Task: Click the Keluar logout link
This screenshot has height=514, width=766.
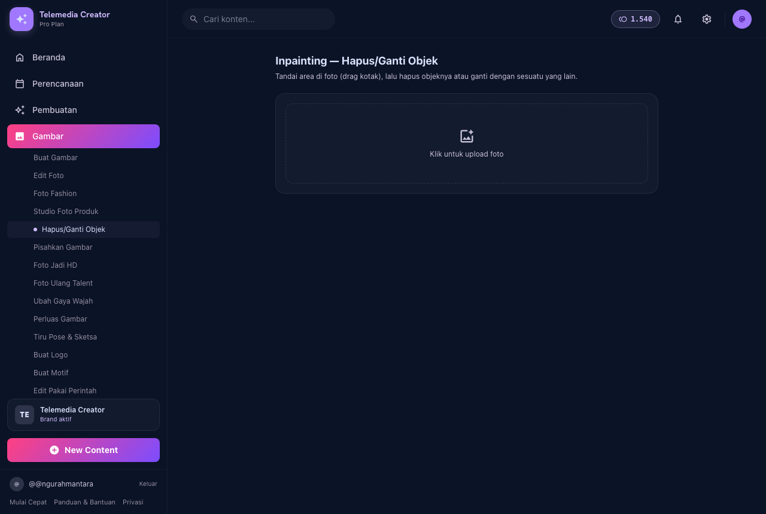Action: [x=148, y=484]
